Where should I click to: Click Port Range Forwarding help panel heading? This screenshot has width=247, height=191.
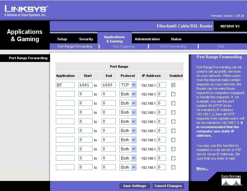(219, 57)
